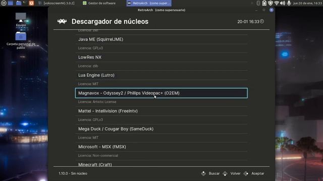This screenshot has width=323, height=181.
Task: Select Lua Engine (Lutro) core
Action: point(161,75)
